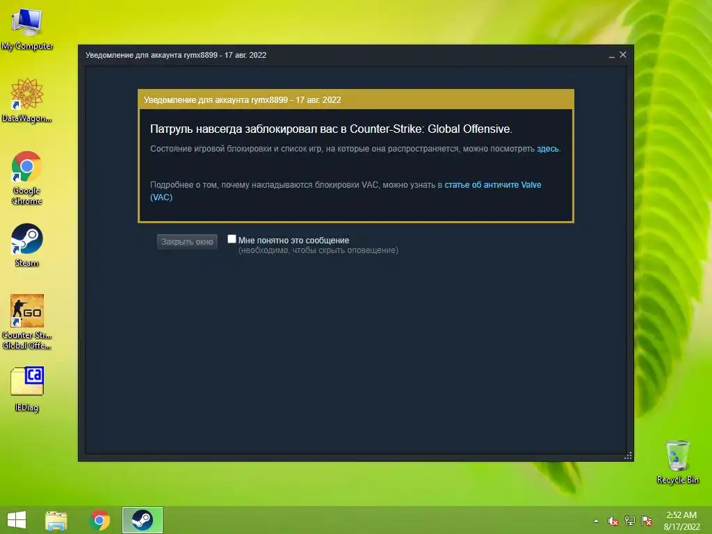This screenshot has width=712, height=534.
Task: Open the DataWagon desktop shortcut
Action: tap(27, 100)
